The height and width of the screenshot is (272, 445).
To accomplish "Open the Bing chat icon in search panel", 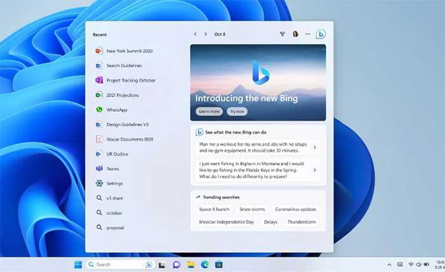I will [321, 34].
